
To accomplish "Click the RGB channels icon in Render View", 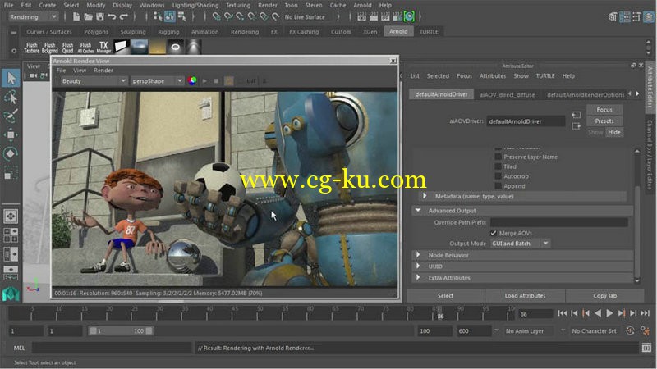I will click(x=192, y=80).
